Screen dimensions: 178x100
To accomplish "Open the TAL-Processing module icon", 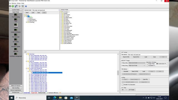I will click(x=16, y=15).
